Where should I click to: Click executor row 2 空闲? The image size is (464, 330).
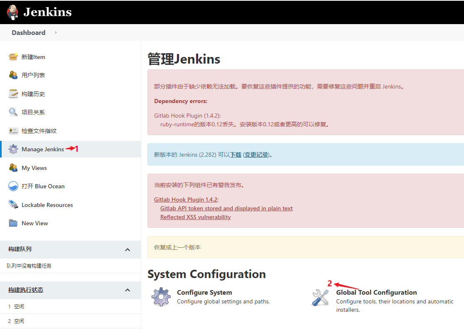71,321
